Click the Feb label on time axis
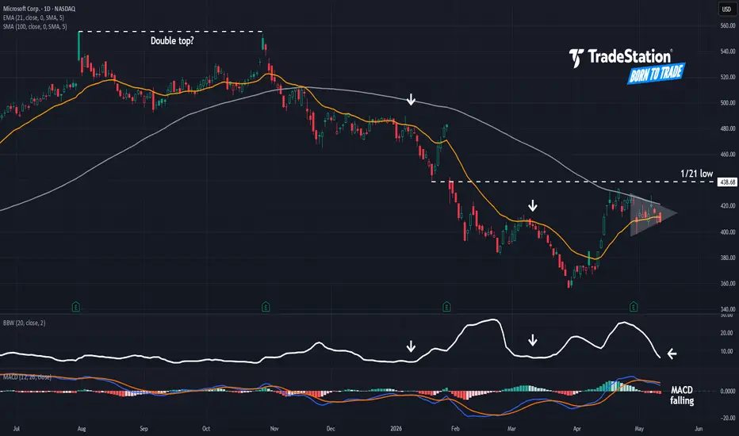The height and width of the screenshot is (436, 739). pos(455,429)
